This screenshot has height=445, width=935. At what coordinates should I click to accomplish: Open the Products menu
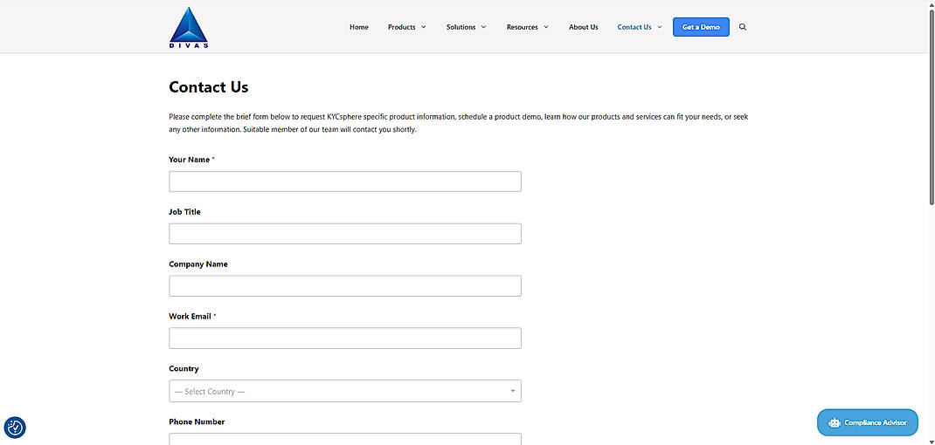point(401,27)
